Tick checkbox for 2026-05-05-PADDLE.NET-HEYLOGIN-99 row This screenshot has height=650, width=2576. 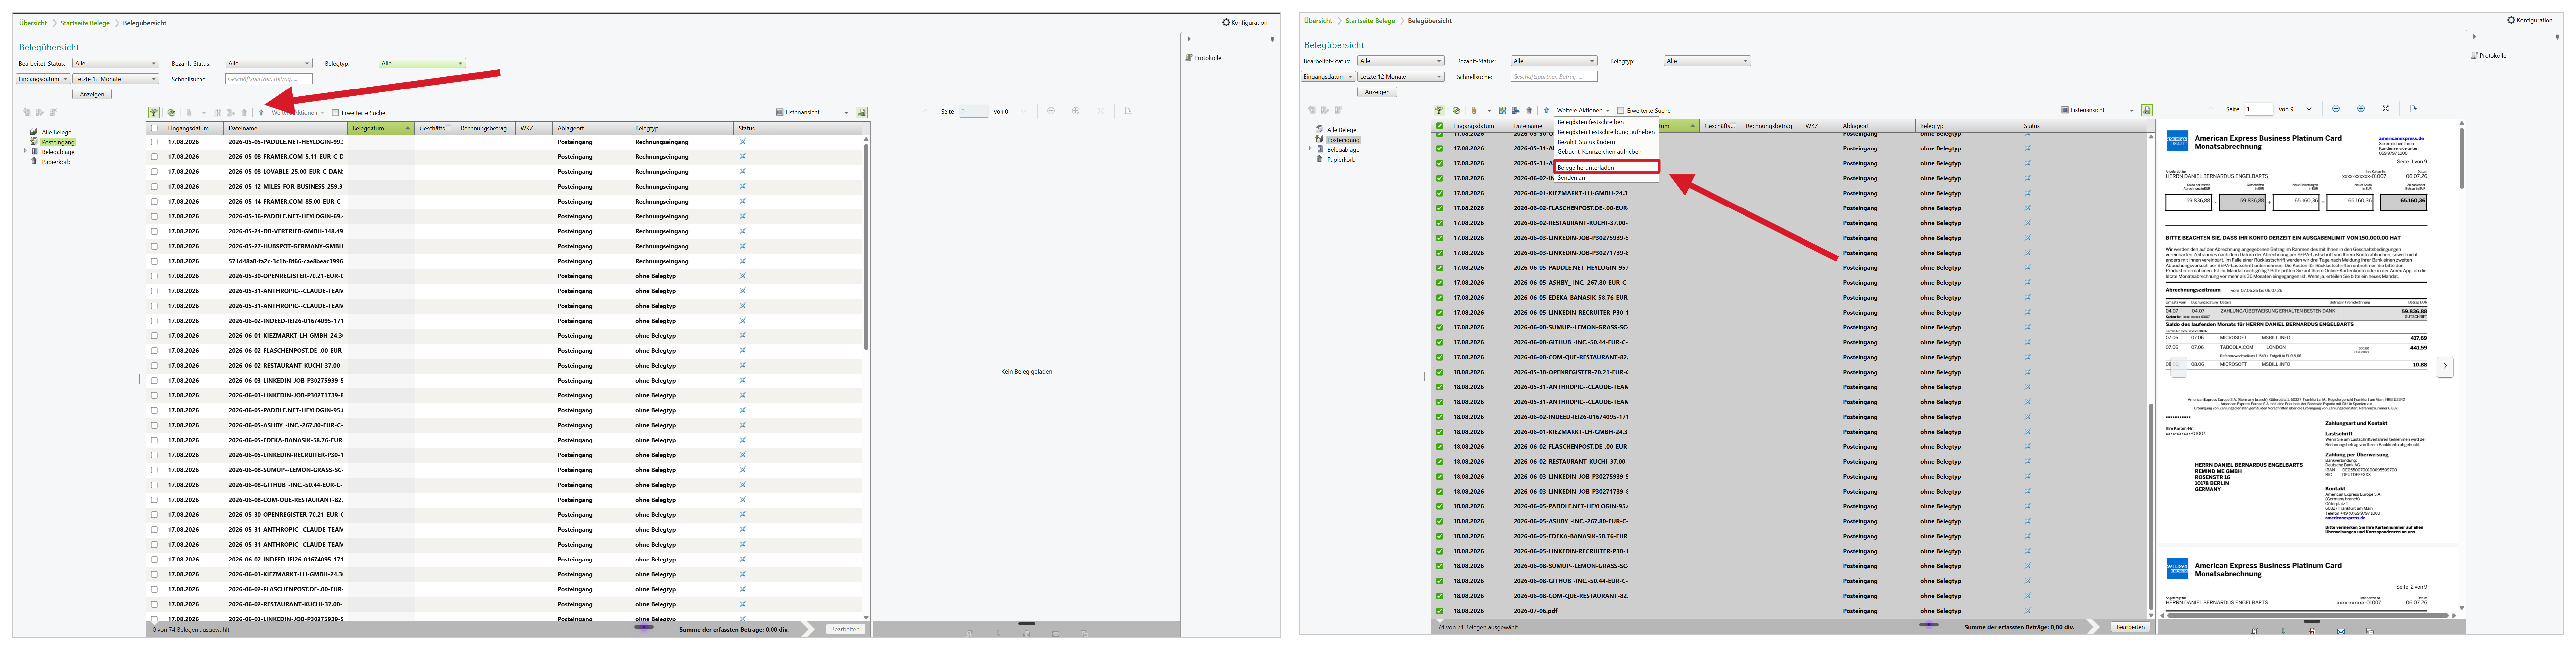click(x=154, y=142)
